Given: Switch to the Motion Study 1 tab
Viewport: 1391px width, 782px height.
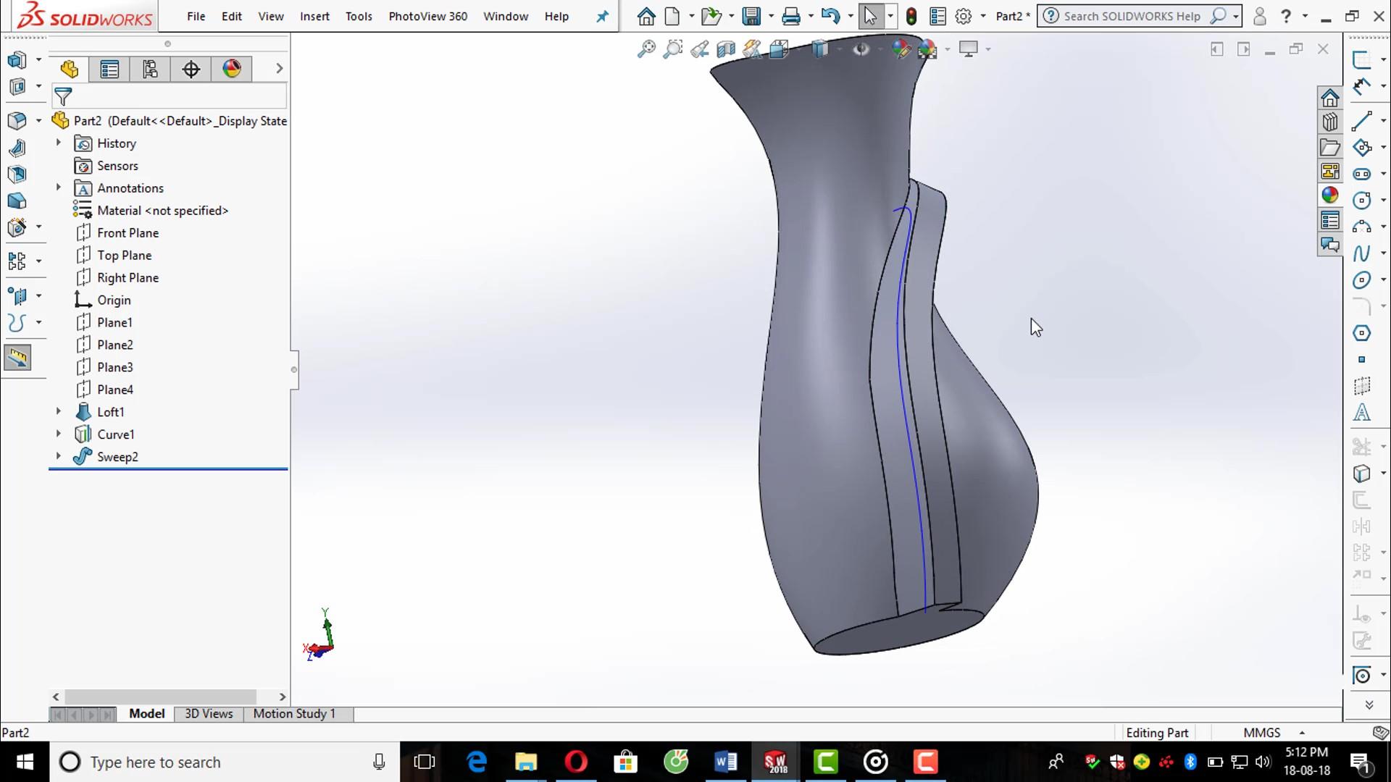Looking at the screenshot, I should click(x=293, y=713).
